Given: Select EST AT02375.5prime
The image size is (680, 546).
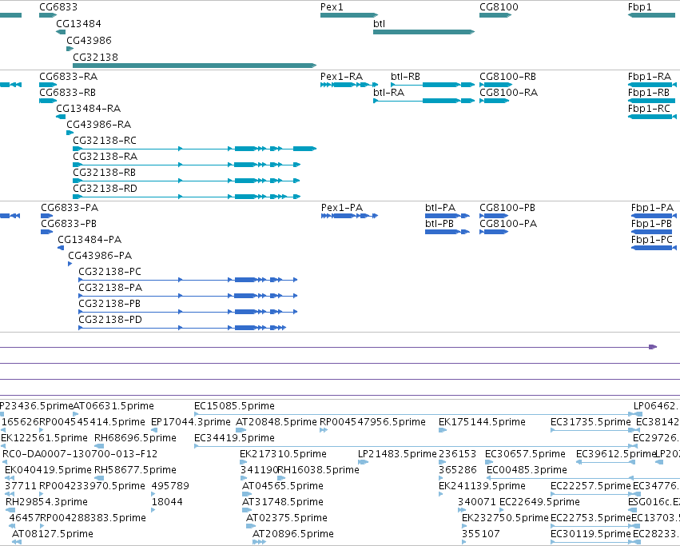Looking at the screenshot, I should 251,526.
